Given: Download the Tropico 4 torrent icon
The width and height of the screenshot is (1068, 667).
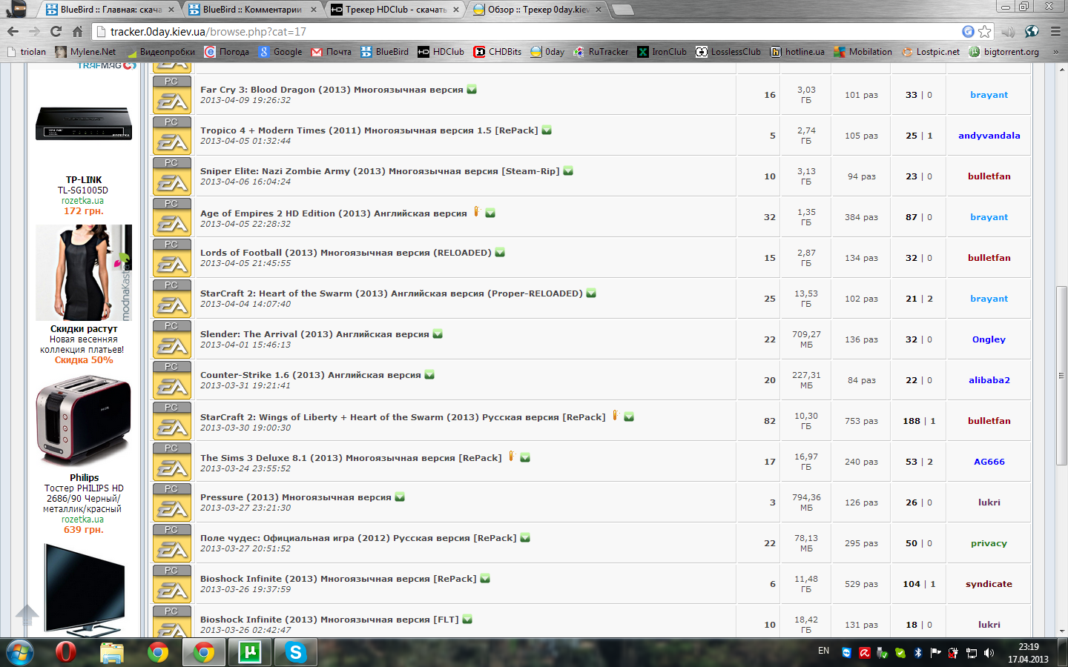Looking at the screenshot, I should coord(547,130).
